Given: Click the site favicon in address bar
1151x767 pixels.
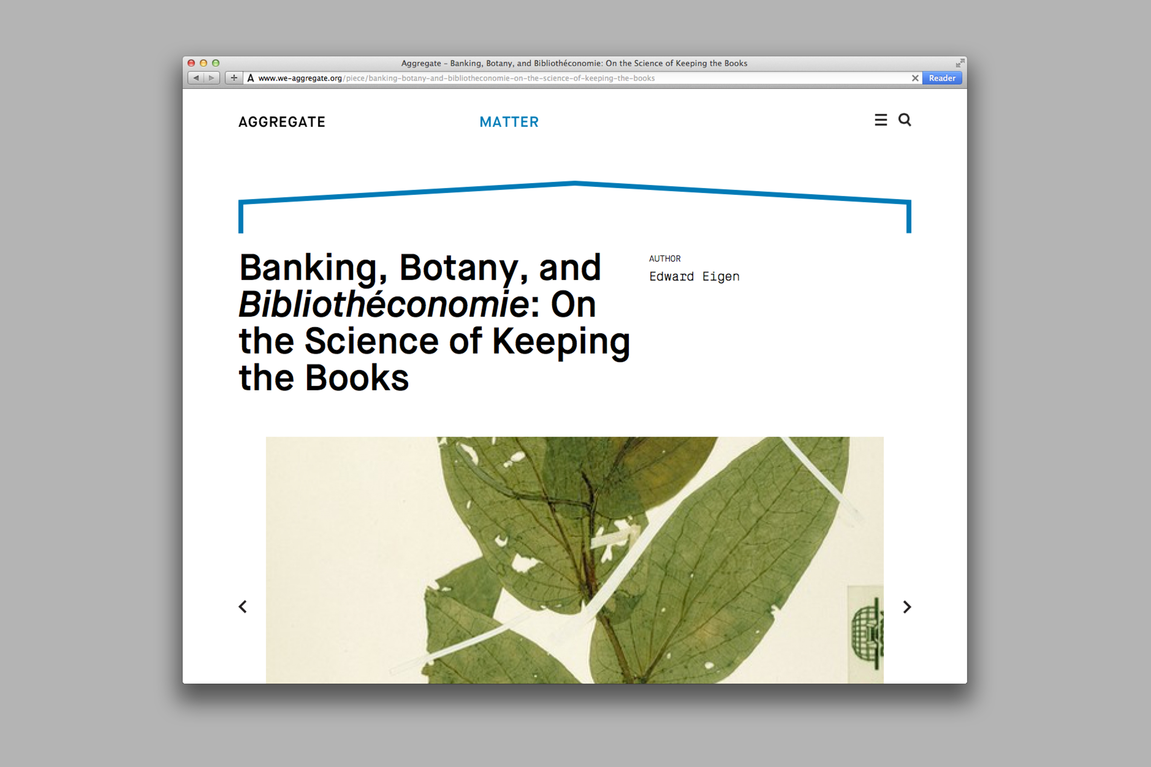Looking at the screenshot, I should [x=251, y=78].
